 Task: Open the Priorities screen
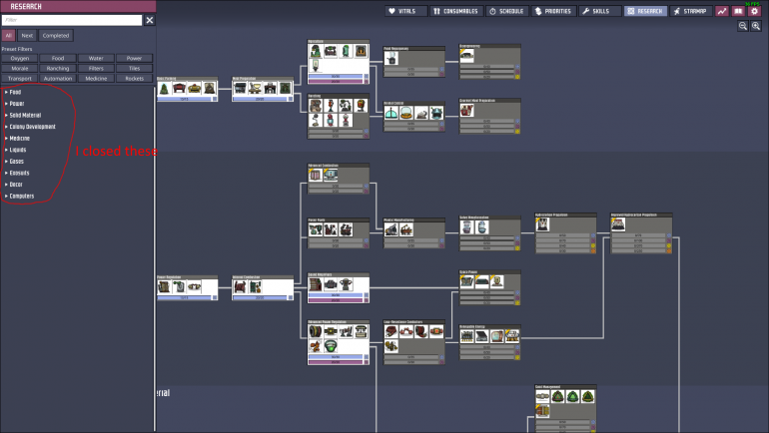[553, 11]
